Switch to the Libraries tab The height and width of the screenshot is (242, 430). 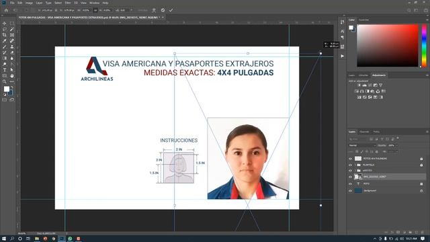(x=363, y=75)
